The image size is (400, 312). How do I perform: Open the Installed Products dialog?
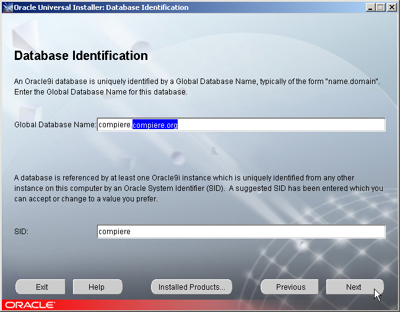point(191,287)
